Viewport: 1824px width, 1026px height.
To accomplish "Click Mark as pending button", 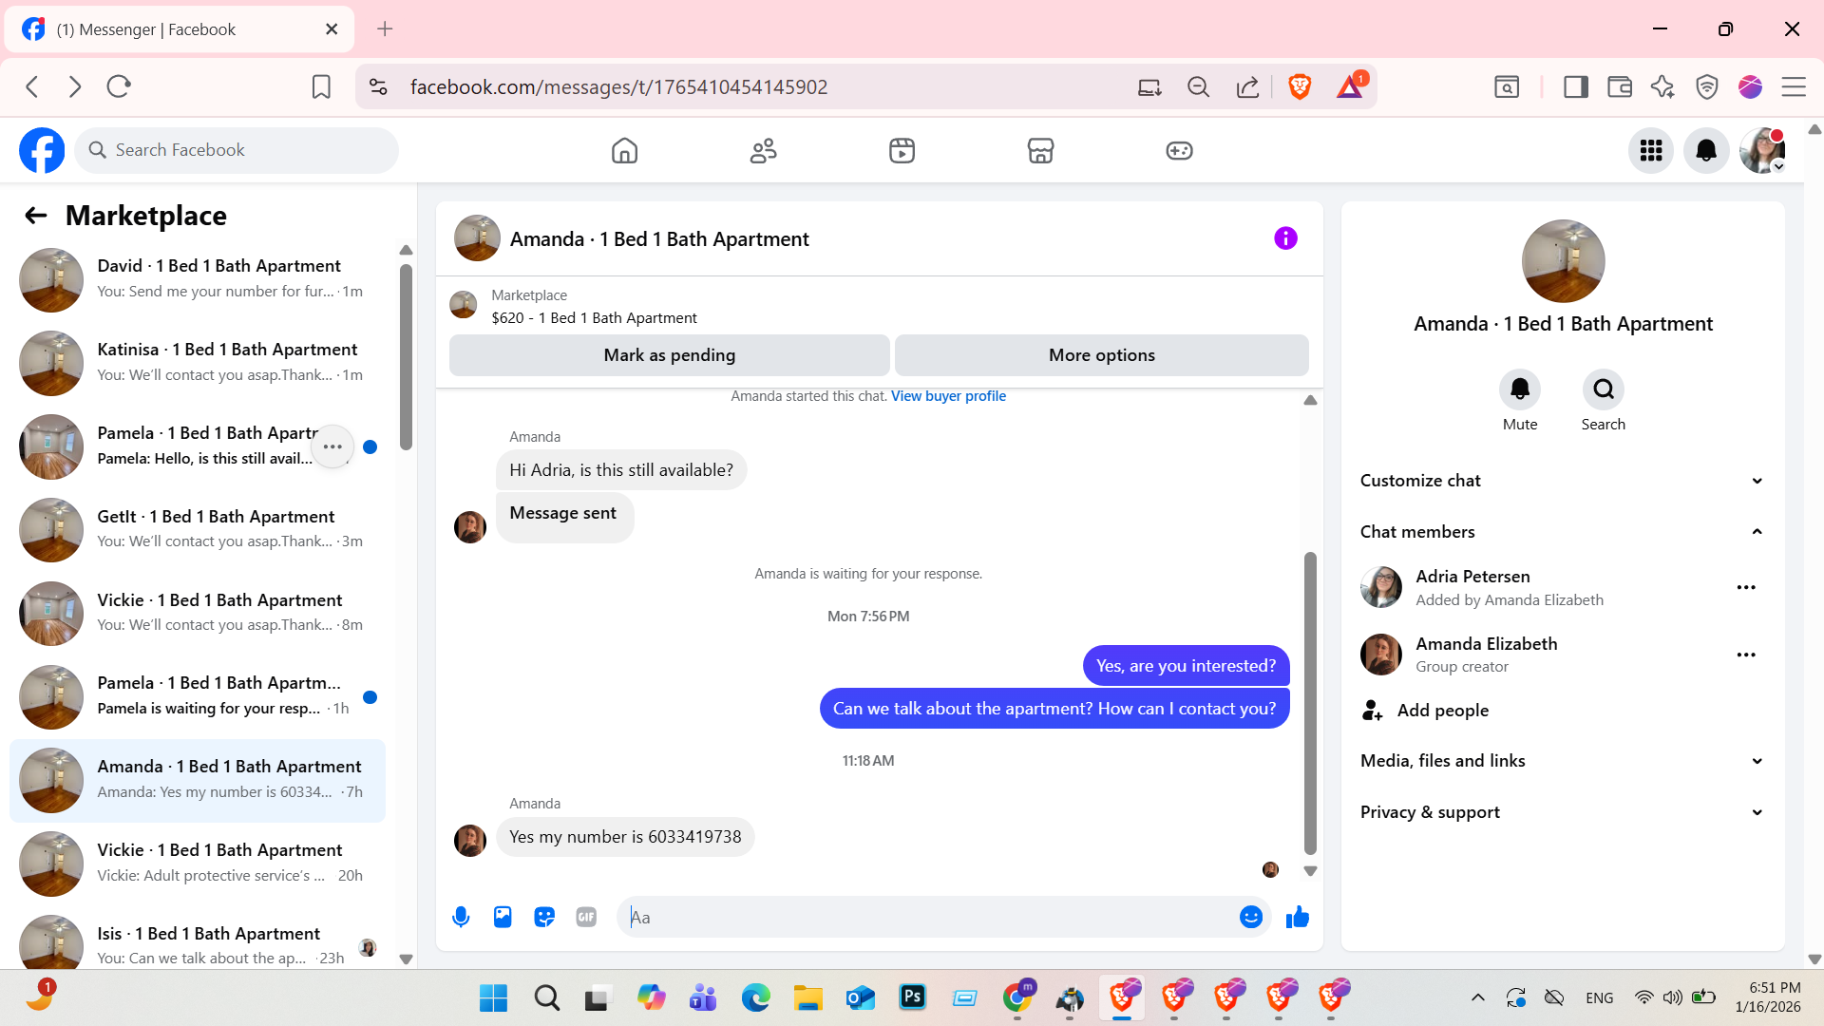I will pyautogui.click(x=669, y=355).
